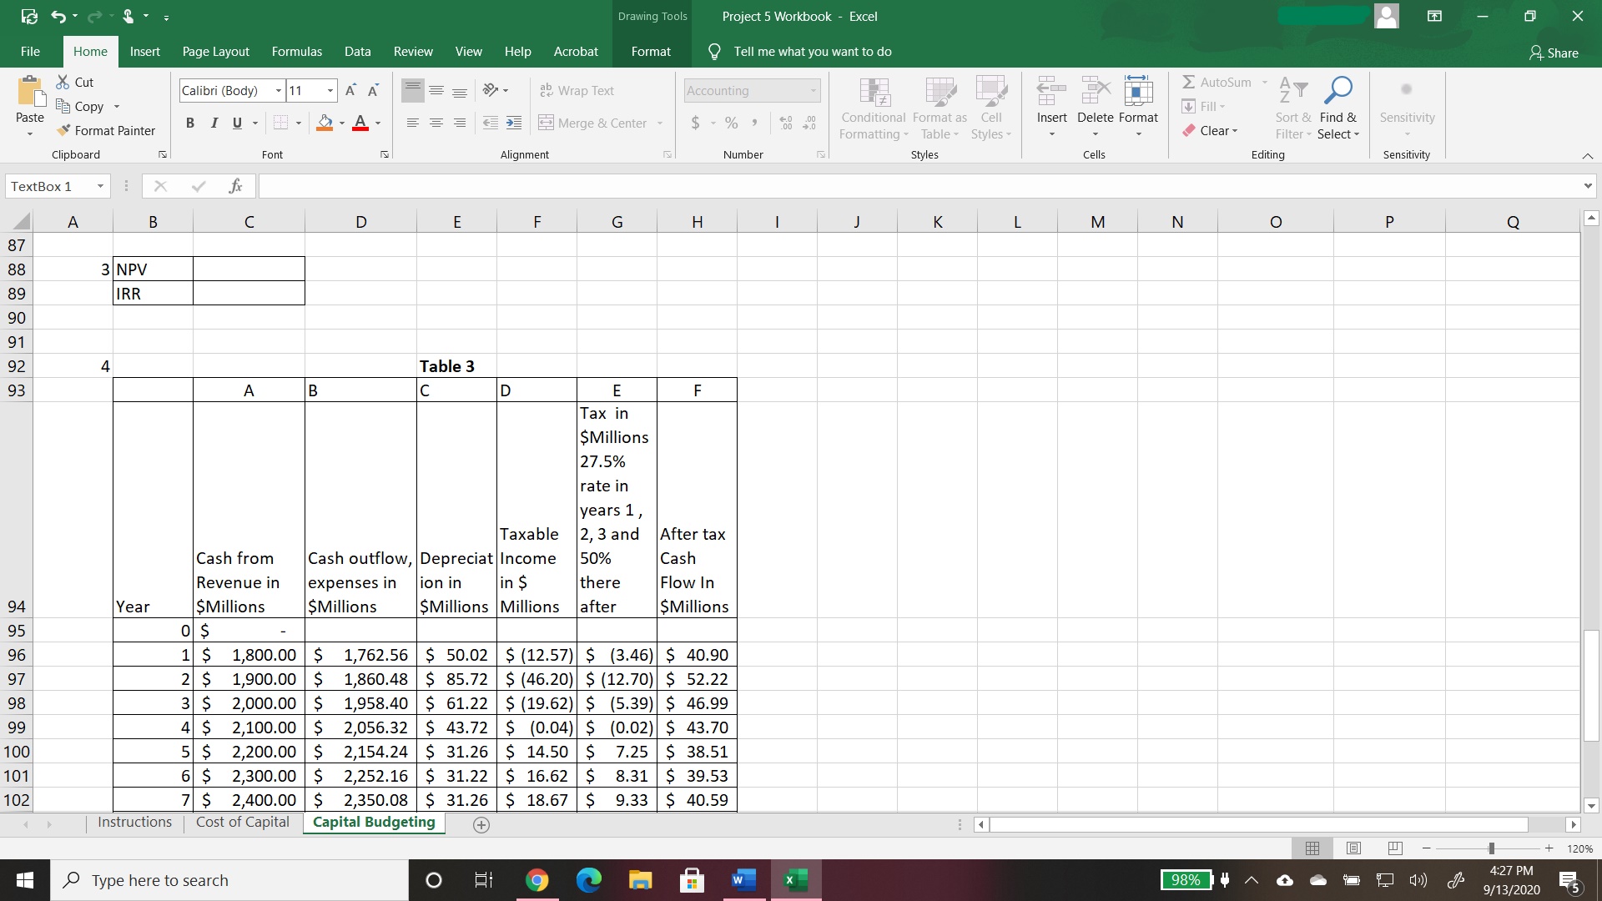Activate the Format Painter
The height and width of the screenshot is (901, 1602).
coord(106,130)
